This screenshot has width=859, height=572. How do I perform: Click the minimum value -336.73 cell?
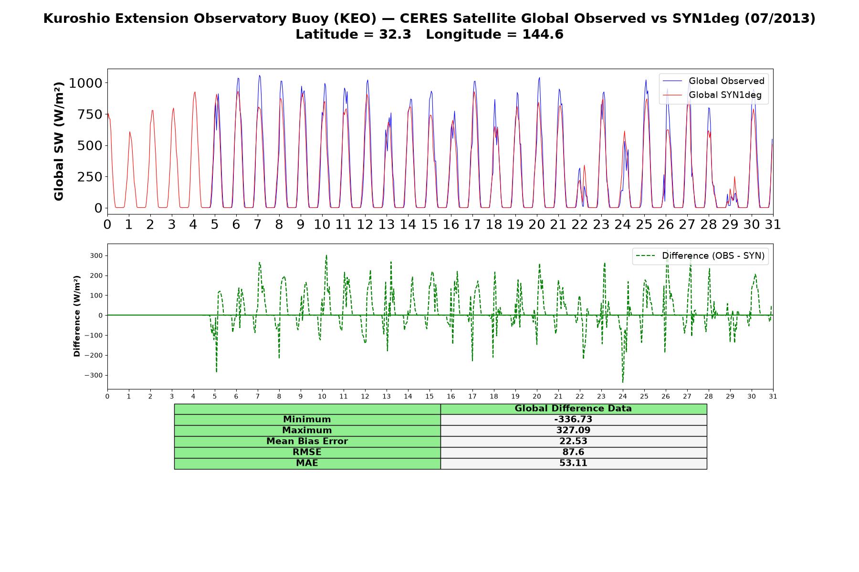573,419
